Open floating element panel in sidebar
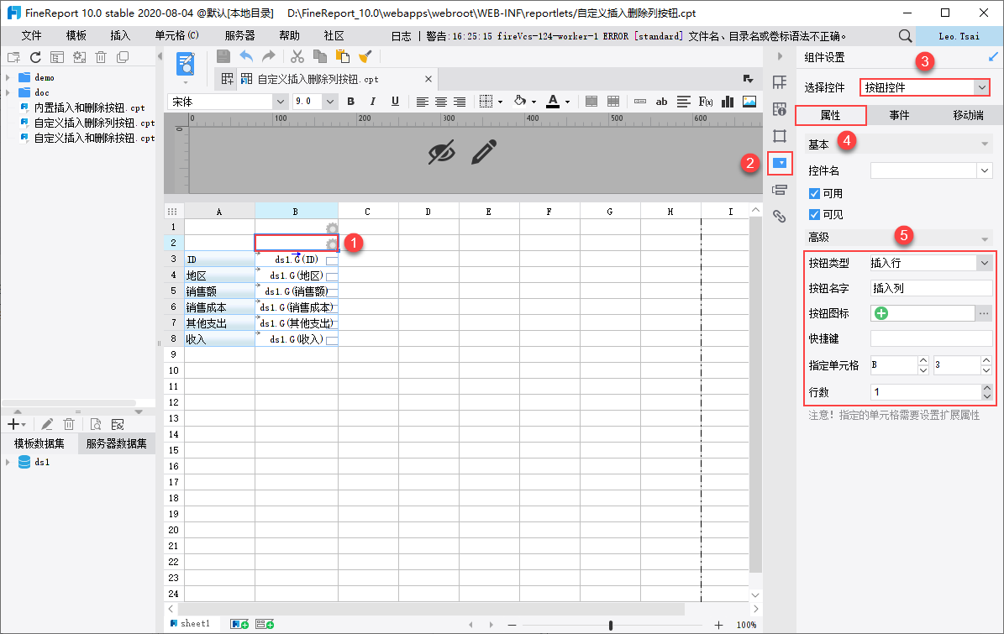Screen dimensions: 1004x634 [779, 136]
